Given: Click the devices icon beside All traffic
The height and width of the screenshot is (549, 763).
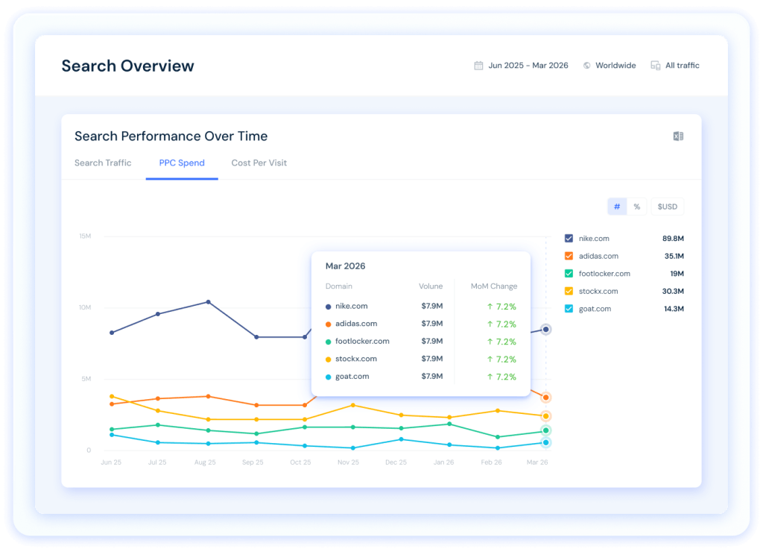Looking at the screenshot, I should (x=656, y=66).
